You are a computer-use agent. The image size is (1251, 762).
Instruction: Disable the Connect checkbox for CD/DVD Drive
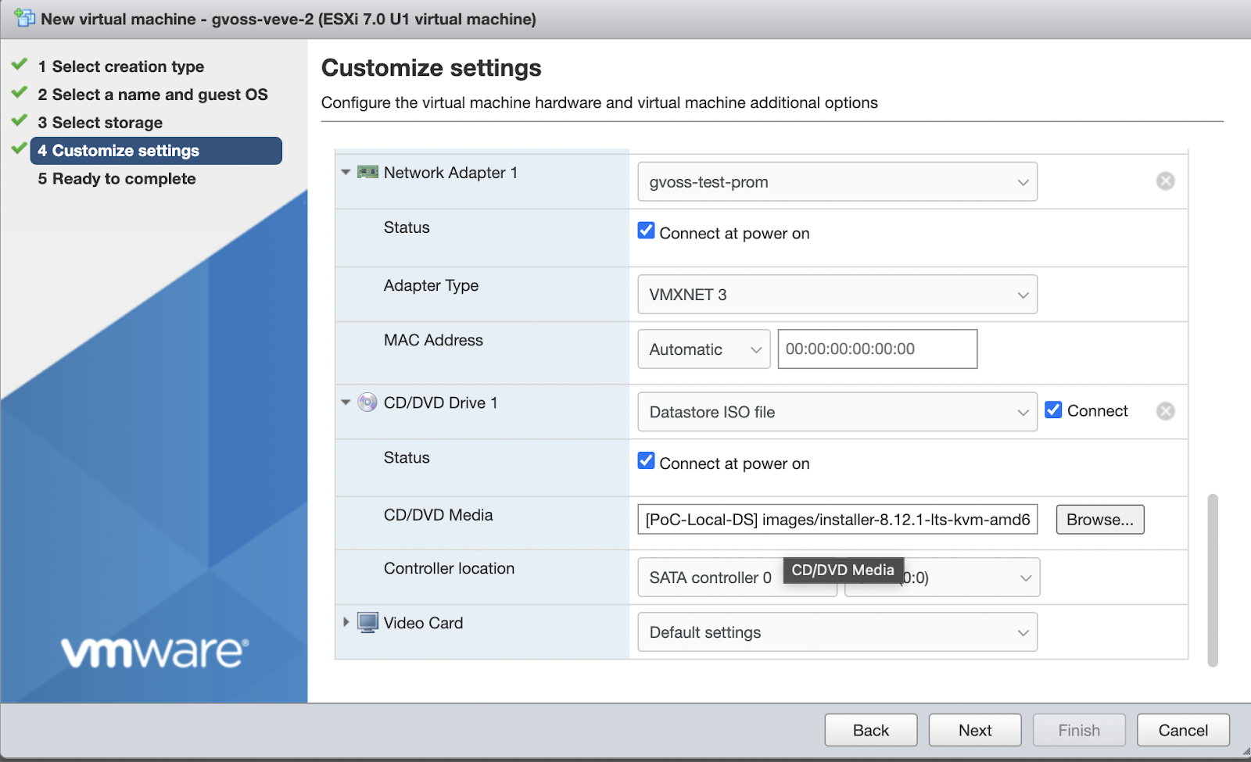point(1053,409)
